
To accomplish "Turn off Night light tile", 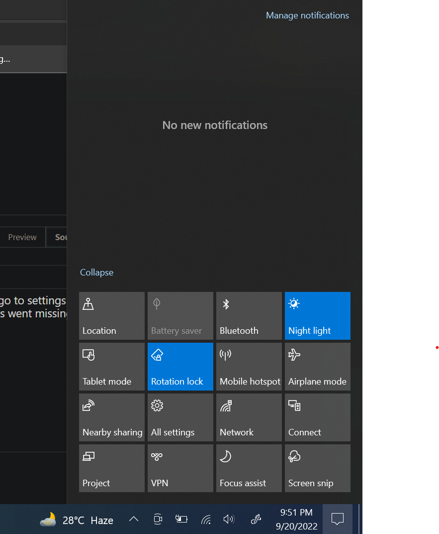I will point(317,316).
